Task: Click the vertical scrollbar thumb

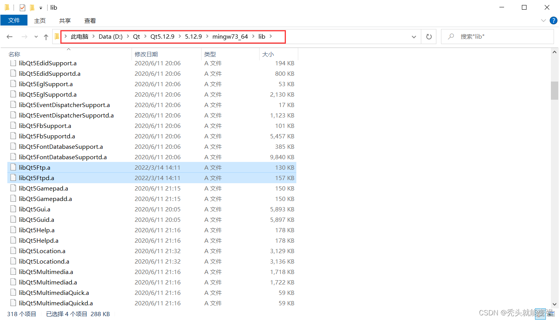Action: point(555,91)
